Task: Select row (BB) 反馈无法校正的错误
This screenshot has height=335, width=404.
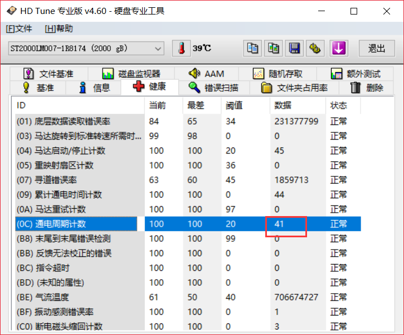Action: pos(188,253)
